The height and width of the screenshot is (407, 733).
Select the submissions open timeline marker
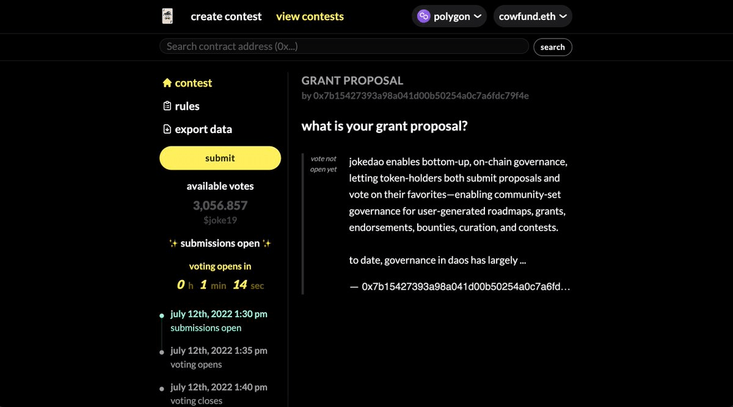pyautogui.click(x=162, y=316)
